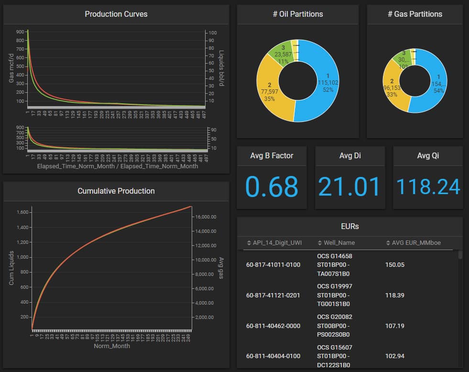Click the lower Production Curves range overview chart
Viewport: 469px width, 372px height.
(117, 140)
